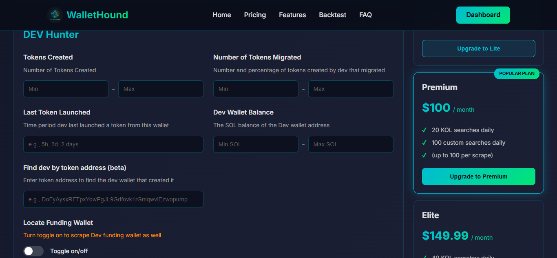Click the Max field for Tokens Migrated

click(350, 88)
